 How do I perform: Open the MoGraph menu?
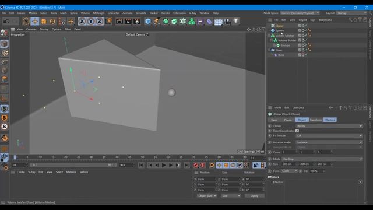pyautogui.click(x=98, y=13)
